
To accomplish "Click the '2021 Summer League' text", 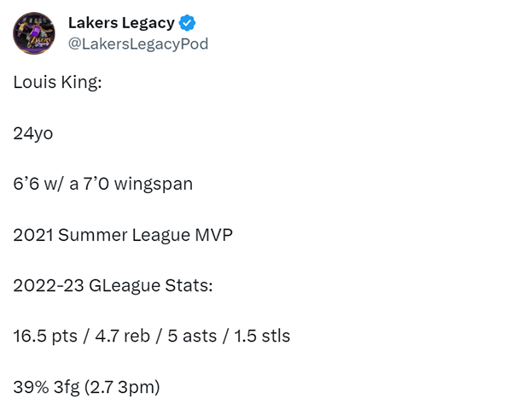I will pos(102,235).
